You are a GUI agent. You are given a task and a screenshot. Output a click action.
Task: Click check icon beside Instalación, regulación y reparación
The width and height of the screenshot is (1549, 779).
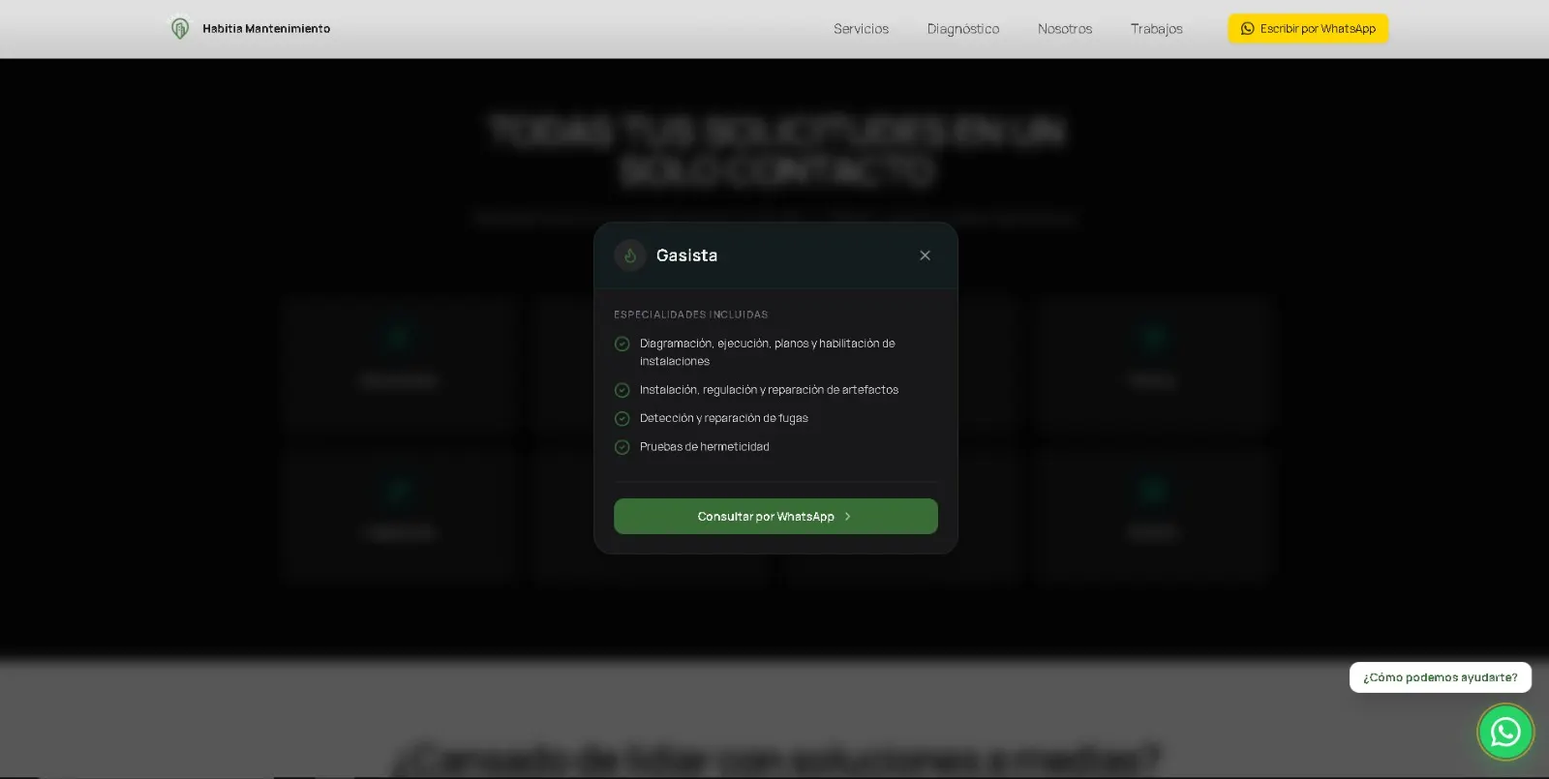(x=623, y=390)
